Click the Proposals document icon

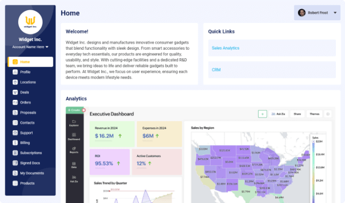[x=15, y=113]
